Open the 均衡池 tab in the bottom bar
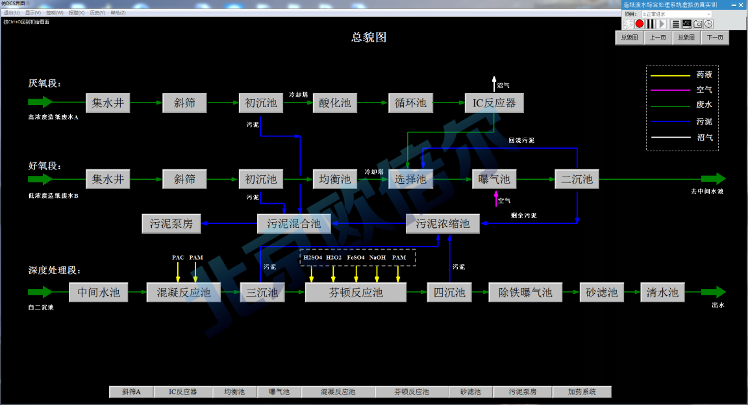This screenshot has width=748, height=405. click(234, 391)
